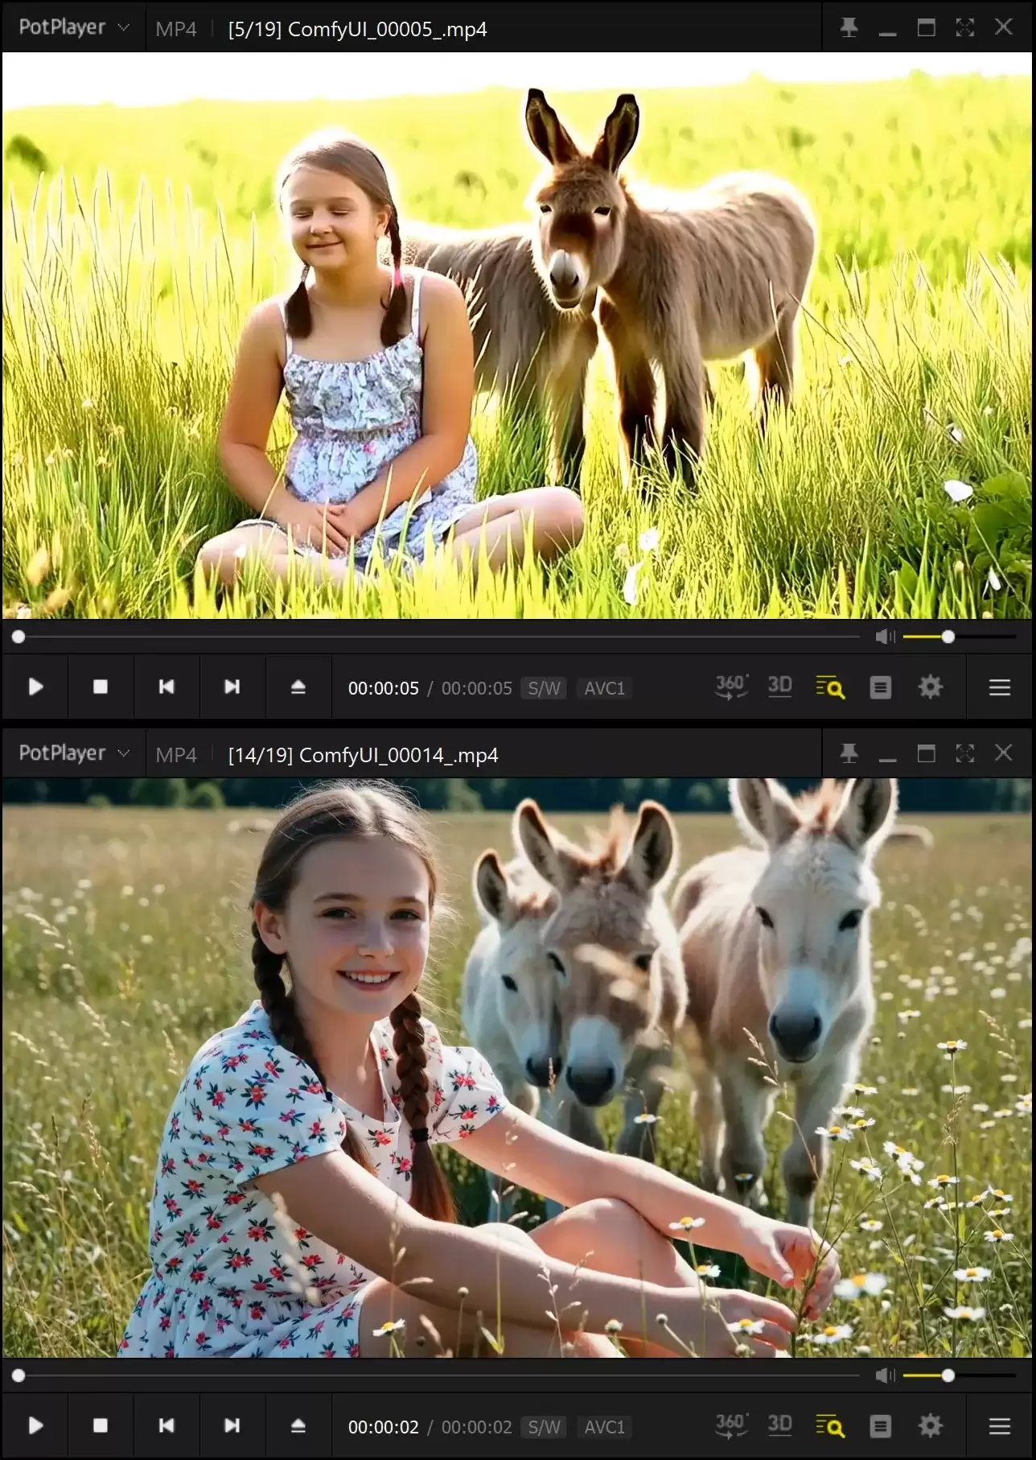
Task: Pin the top player window on top
Action: click(849, 27)
